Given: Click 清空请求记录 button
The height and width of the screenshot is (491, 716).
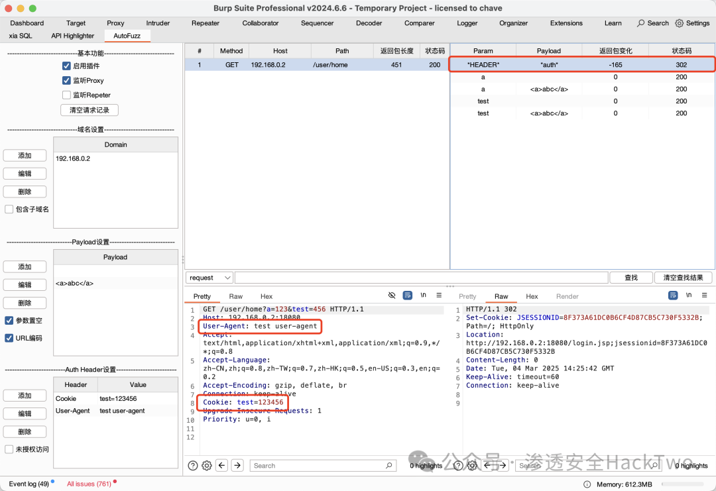Looking at the screenshot, I should pyautogui.click(x=89, y=110).
